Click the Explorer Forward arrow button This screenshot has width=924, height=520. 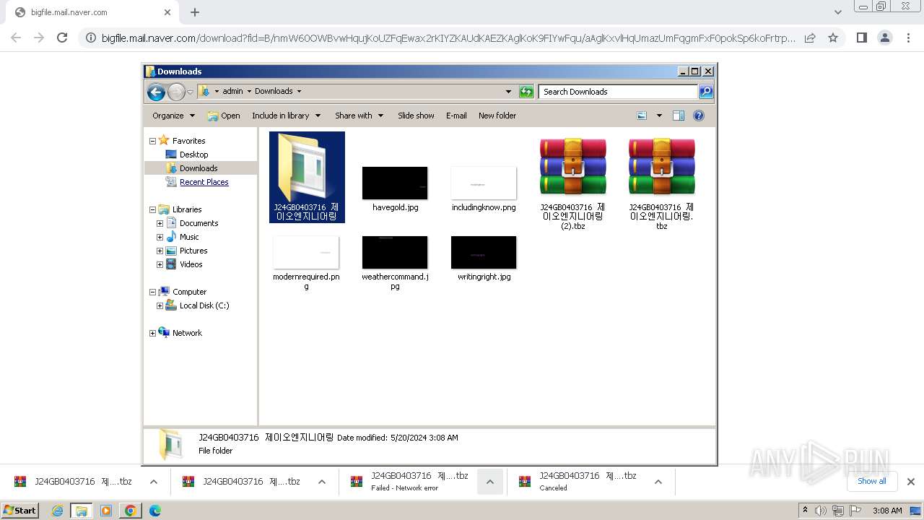coord(176,92)
